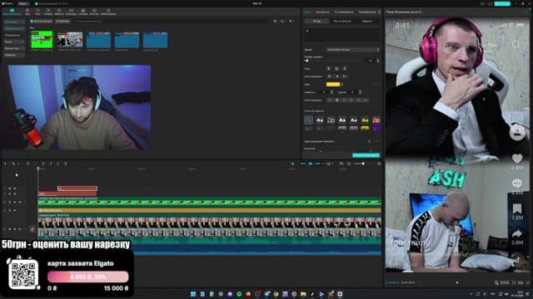Click Undo in timeline toolbar
Image resolution: width=533 pixels, height=299 pixels.
tap(28, 164)
